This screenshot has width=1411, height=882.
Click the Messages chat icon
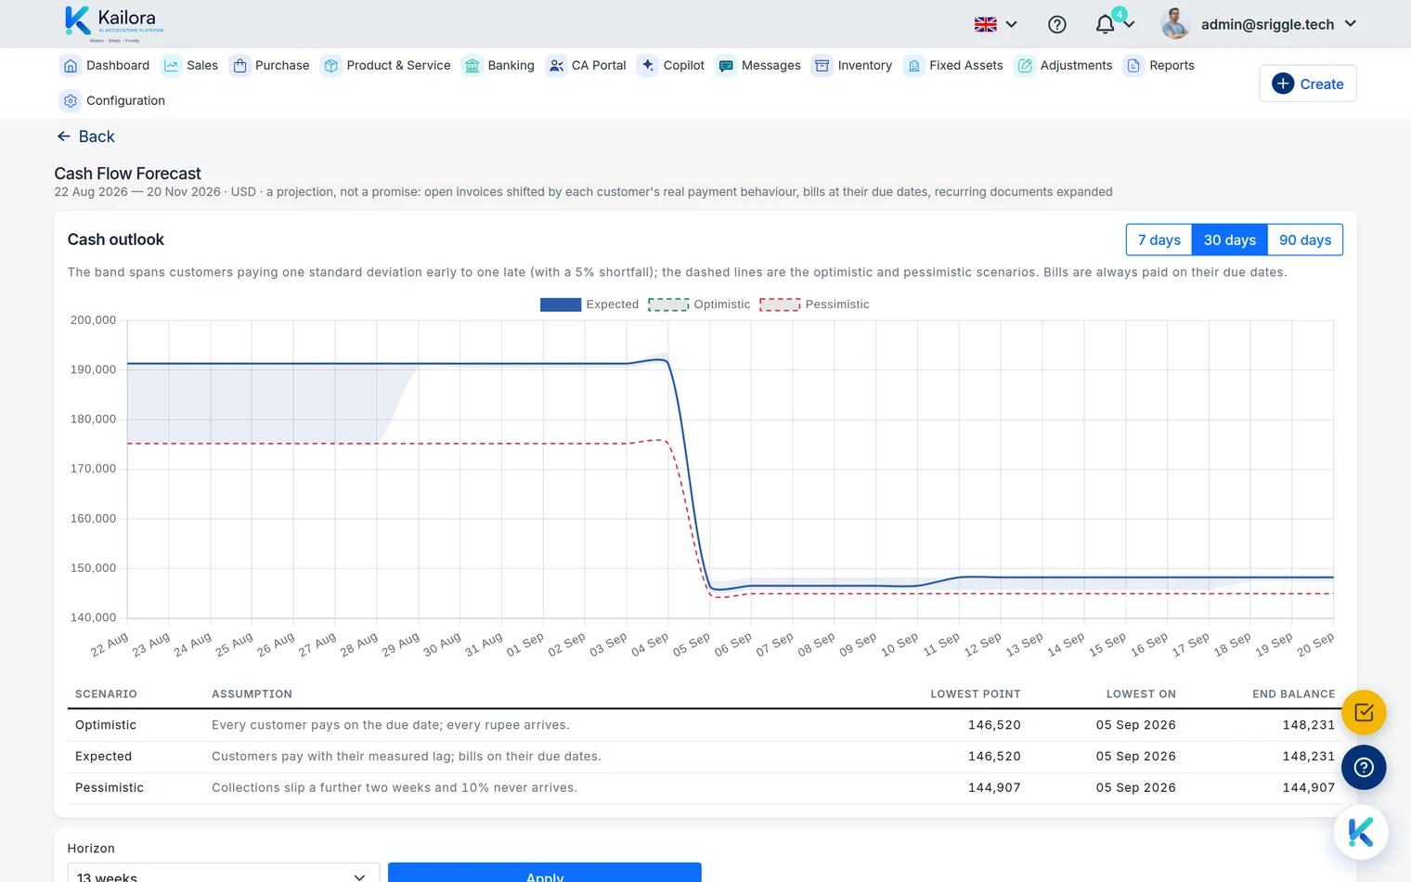726,66
